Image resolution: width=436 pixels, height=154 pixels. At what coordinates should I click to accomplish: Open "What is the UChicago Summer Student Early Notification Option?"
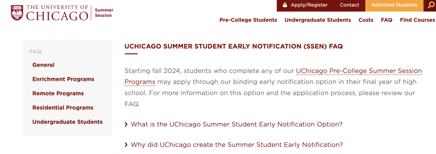(236, 124)
